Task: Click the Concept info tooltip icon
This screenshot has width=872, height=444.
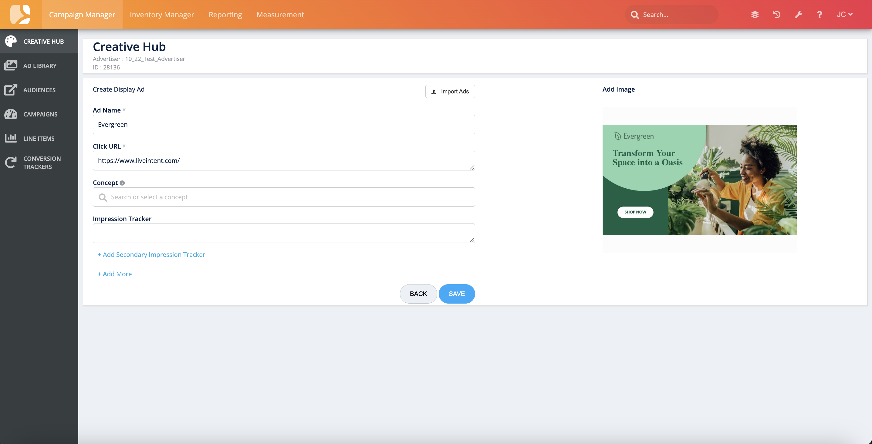Action: (122, 183)
